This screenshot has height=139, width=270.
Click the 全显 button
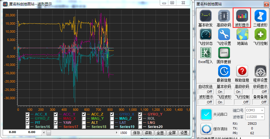pos(160,133)
